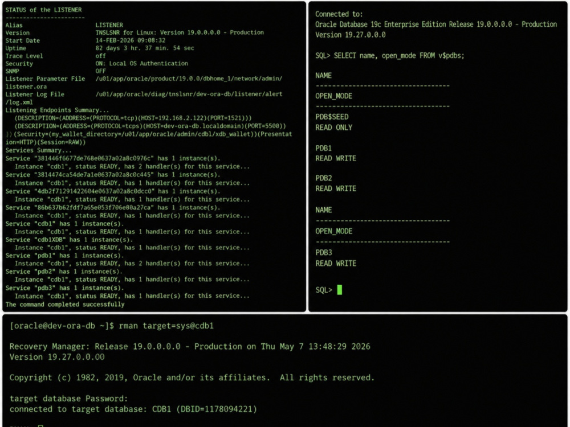The image size is (570, 427).
Task: Select the service line starting 381446f6677de
Action: (113, 158)
